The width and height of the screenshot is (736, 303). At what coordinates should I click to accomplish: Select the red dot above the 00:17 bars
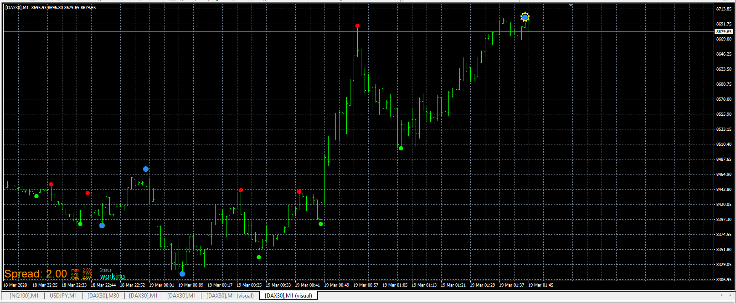[241, 190]
